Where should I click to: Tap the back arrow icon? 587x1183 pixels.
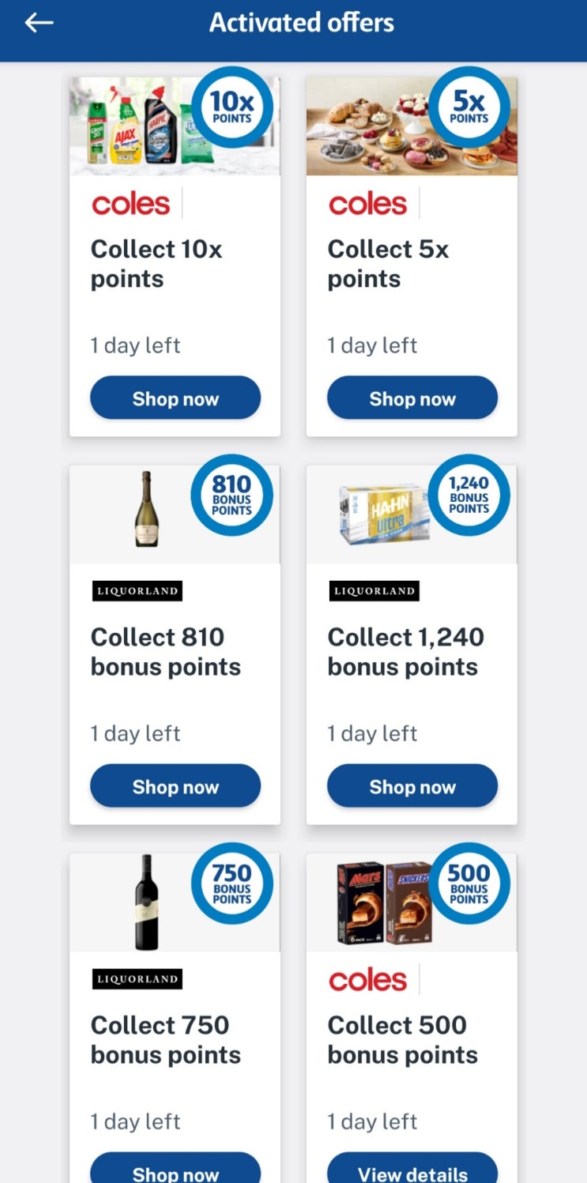[39, 23]
